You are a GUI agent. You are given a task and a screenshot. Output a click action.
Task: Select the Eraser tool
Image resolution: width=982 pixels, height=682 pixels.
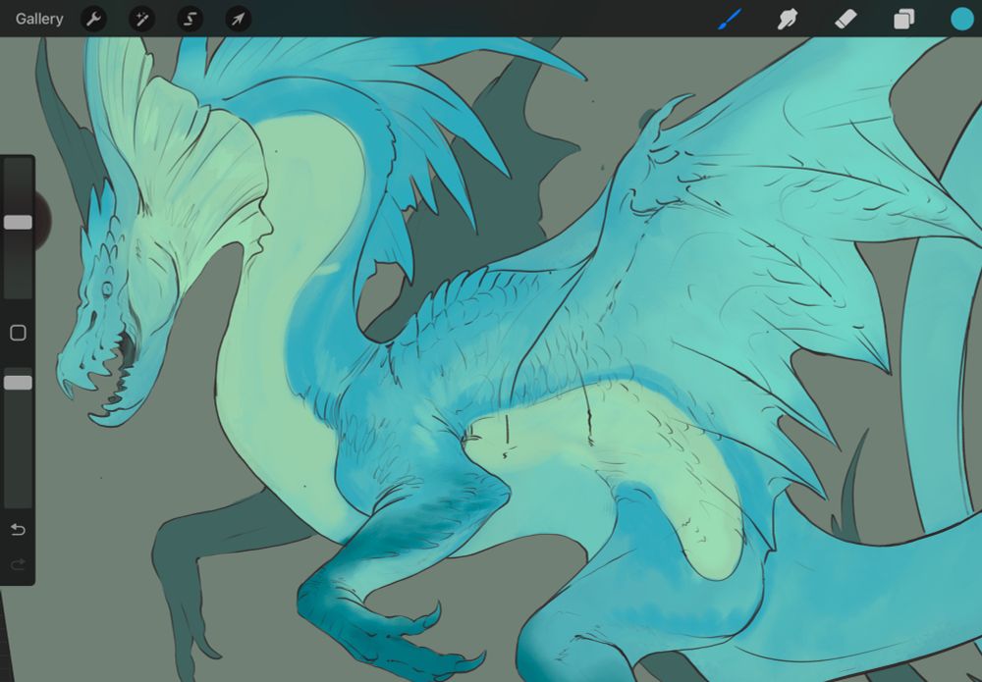coord(846,19)
